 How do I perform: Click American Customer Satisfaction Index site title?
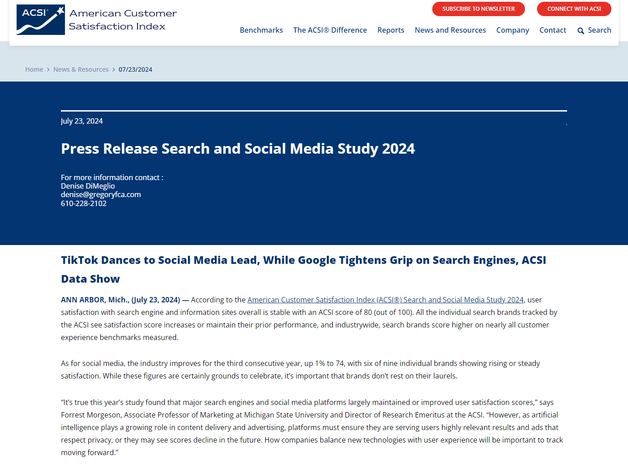123,20
